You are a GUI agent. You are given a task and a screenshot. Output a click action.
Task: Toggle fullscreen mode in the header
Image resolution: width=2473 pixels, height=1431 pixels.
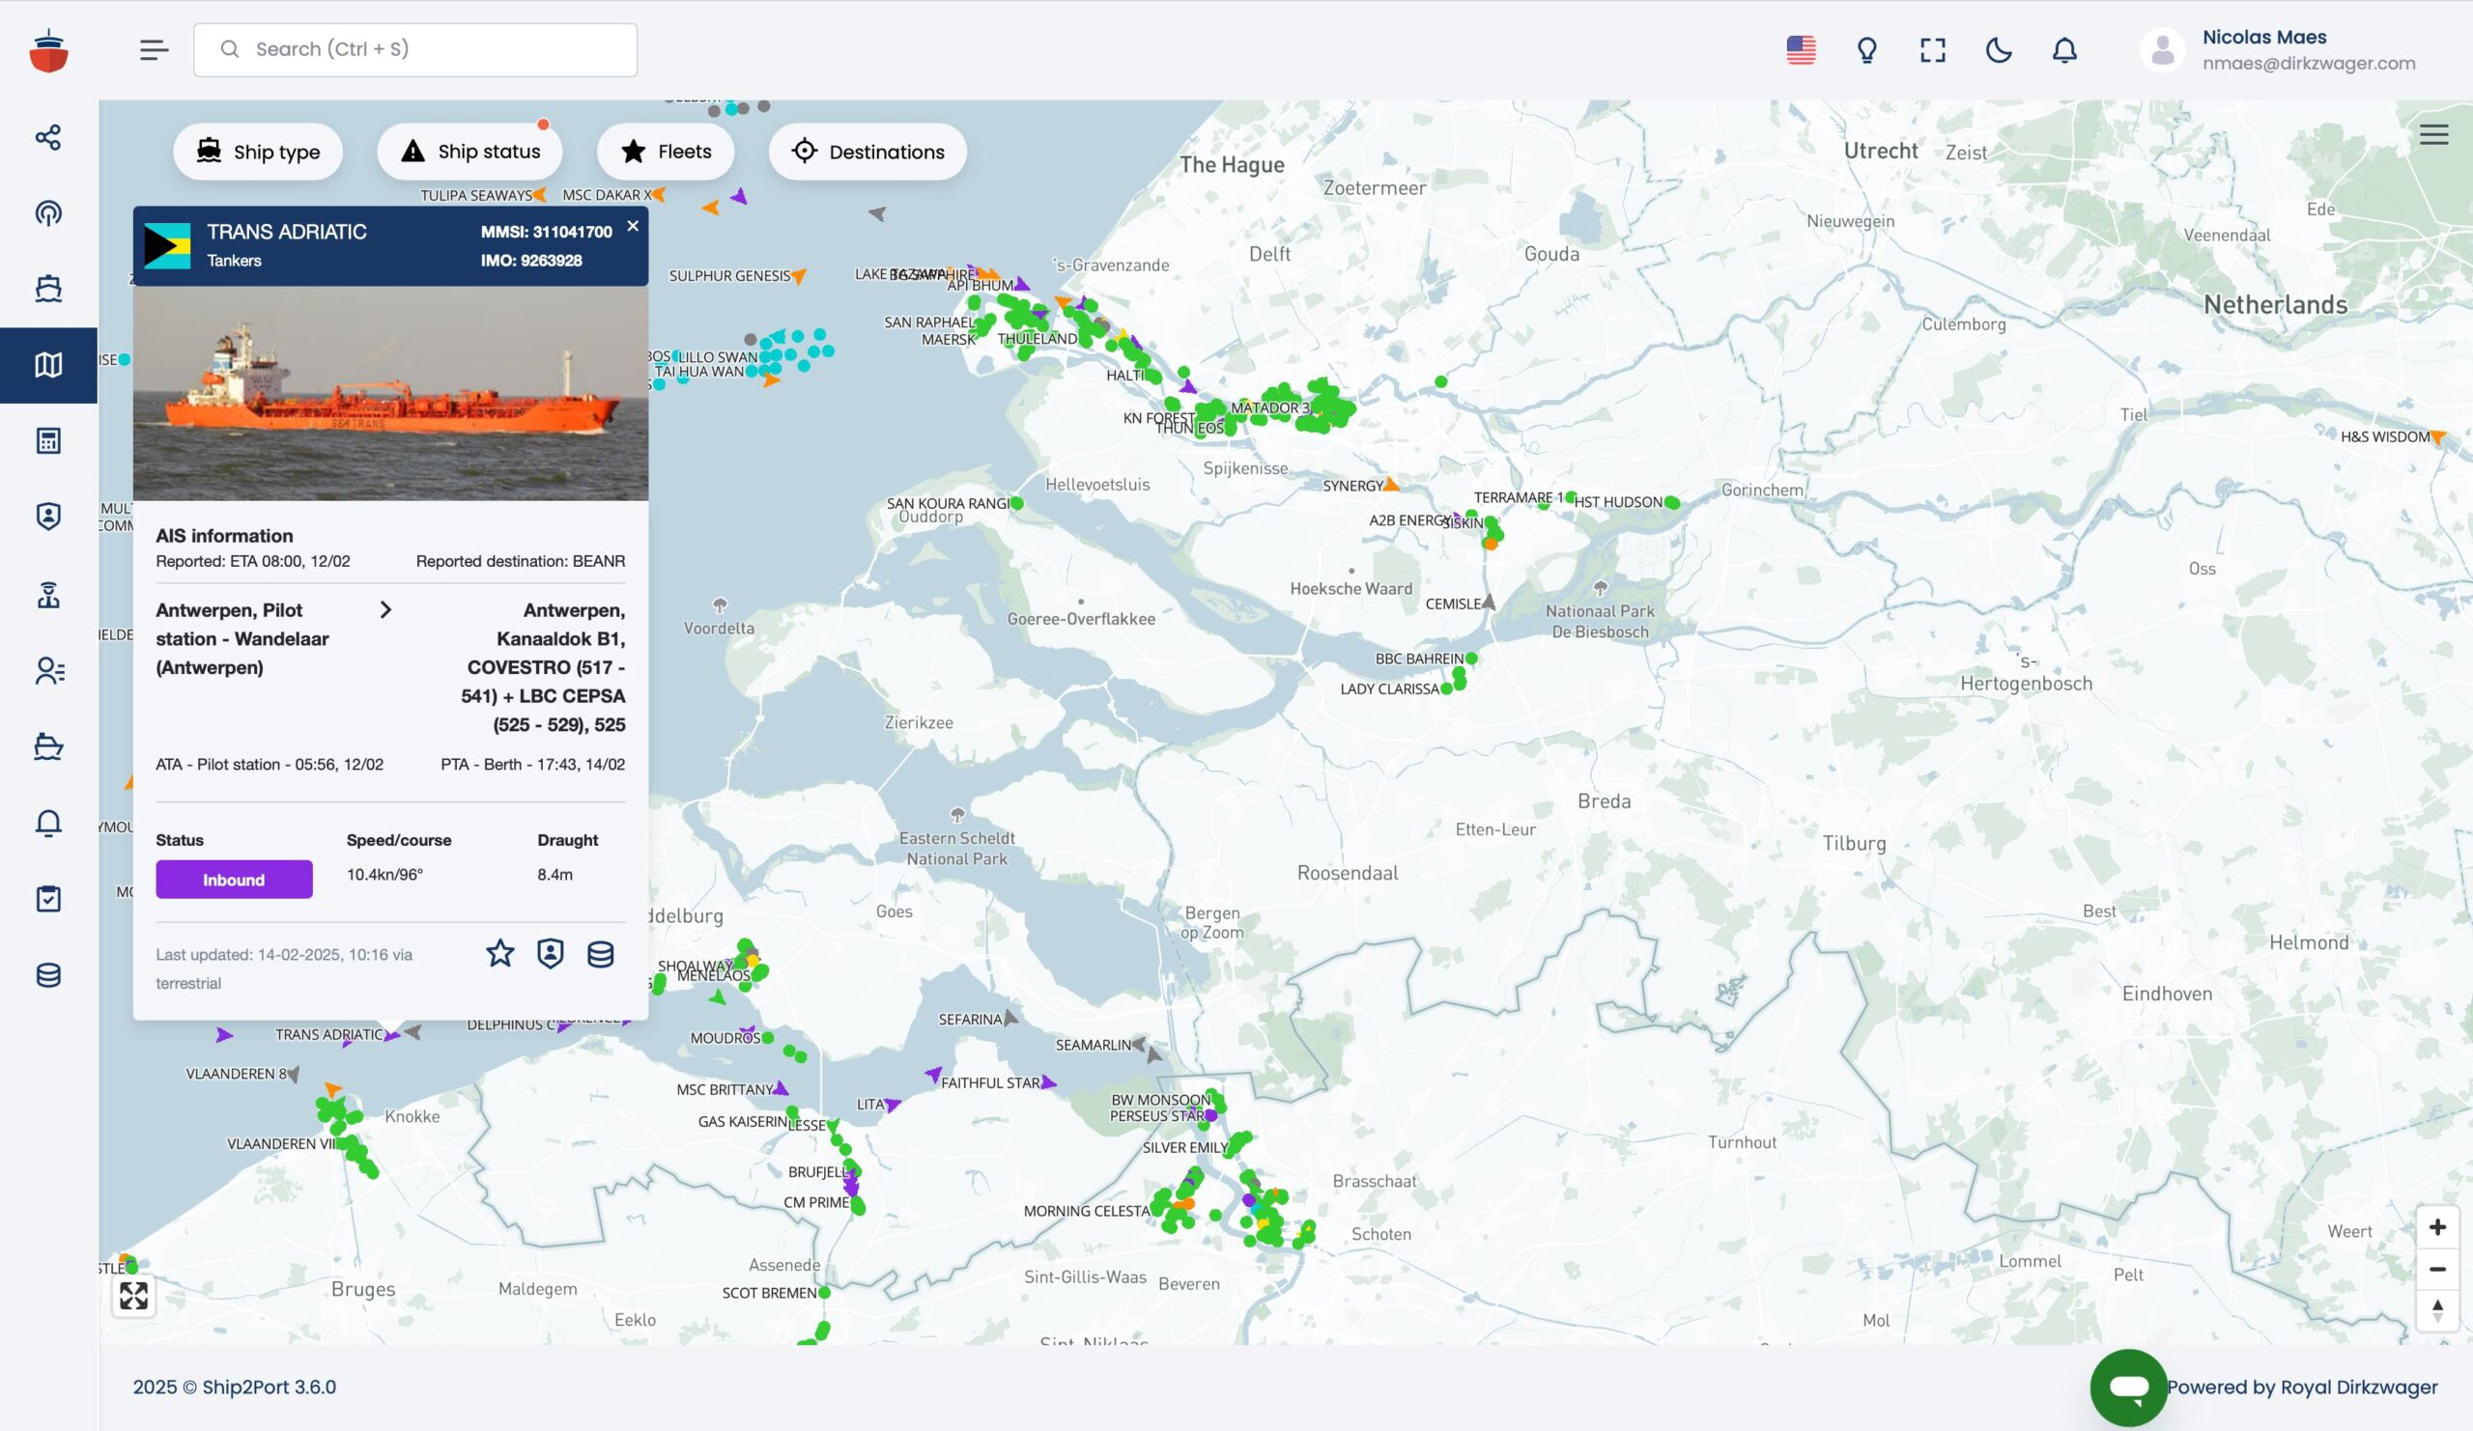click(1932, 50)
